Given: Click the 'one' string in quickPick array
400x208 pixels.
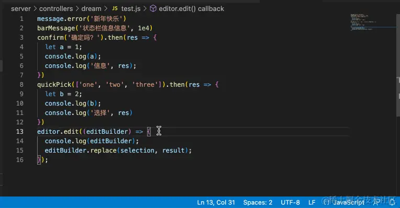Looking at the screenshot, I should click(88, 85).
